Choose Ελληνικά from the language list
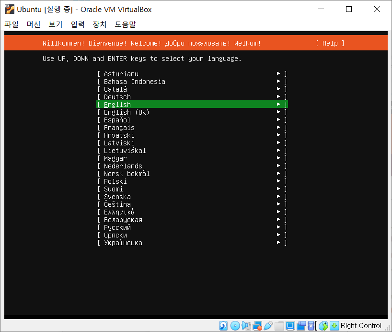Viewport: 392px width, 332px height. pyautogui.click(x=192, y=212)
